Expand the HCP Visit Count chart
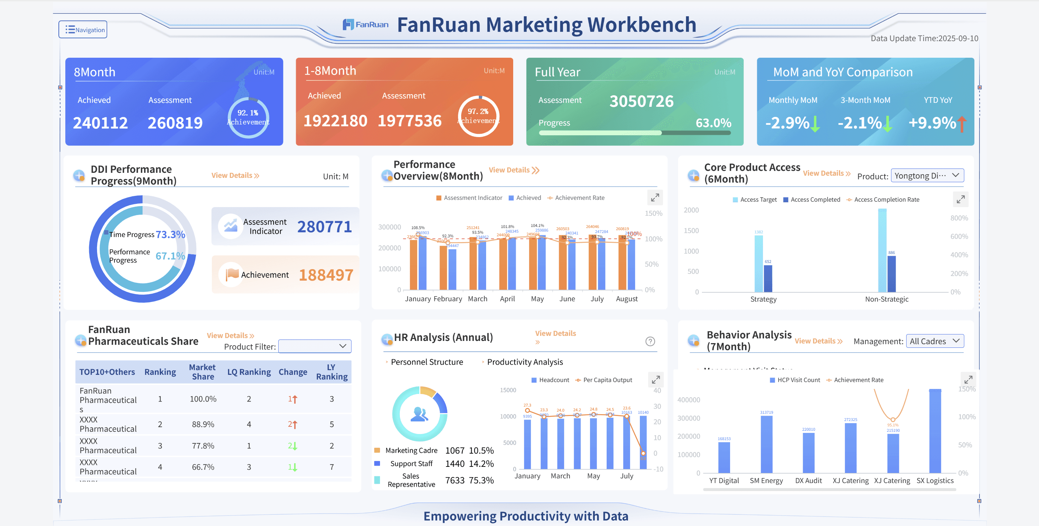 coord(968,380)
